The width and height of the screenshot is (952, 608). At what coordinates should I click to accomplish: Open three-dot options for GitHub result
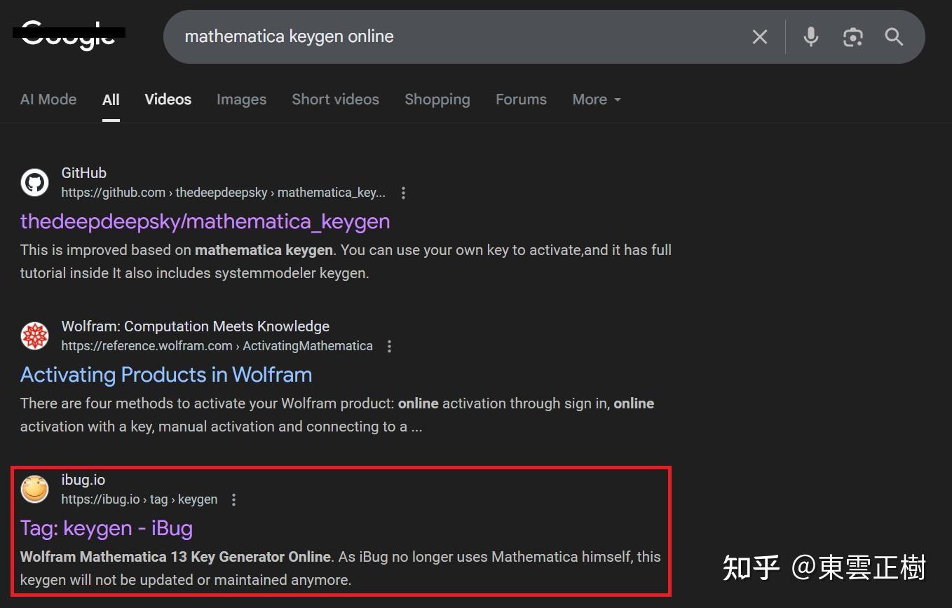[x=403, y=193]
